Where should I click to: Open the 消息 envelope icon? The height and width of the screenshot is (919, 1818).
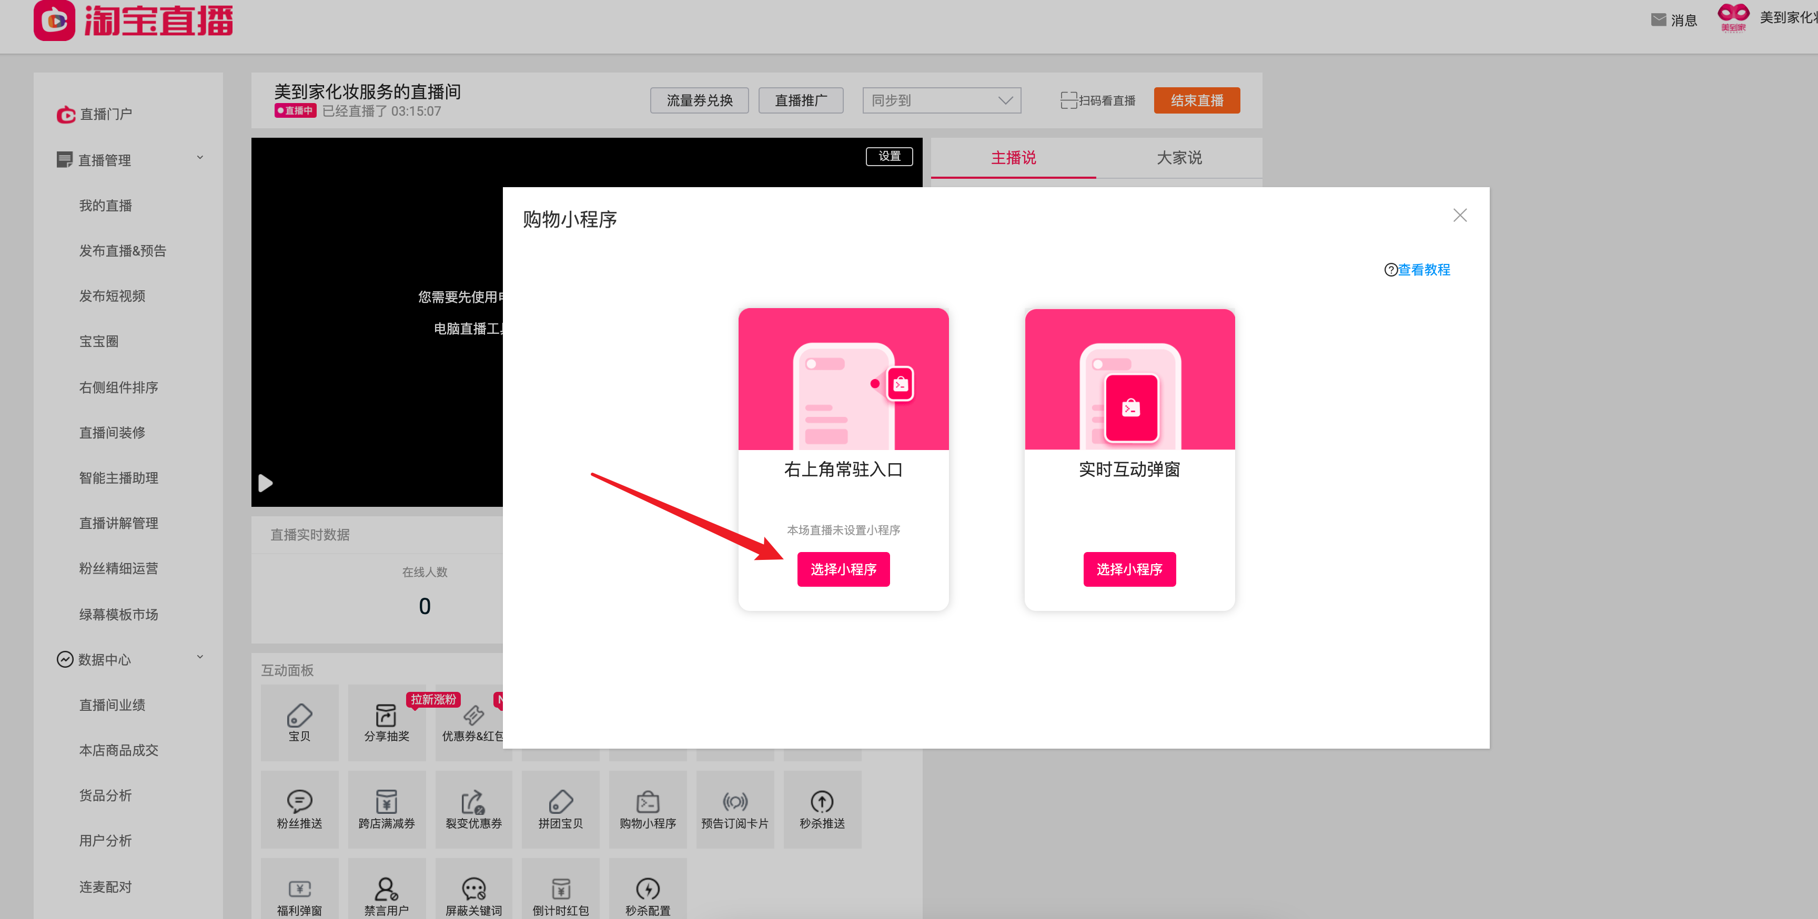pos(1659,20)
